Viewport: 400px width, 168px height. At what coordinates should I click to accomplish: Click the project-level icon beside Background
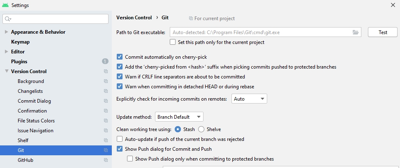(x=106, y=81)
